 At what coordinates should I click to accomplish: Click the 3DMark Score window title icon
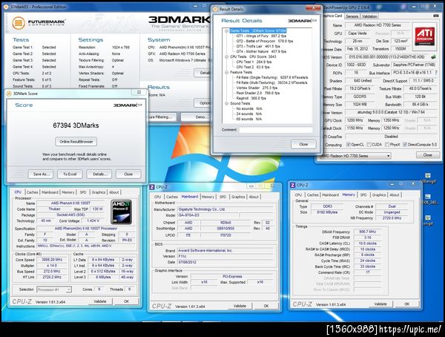pyautogui.click(x=9, y=94)
